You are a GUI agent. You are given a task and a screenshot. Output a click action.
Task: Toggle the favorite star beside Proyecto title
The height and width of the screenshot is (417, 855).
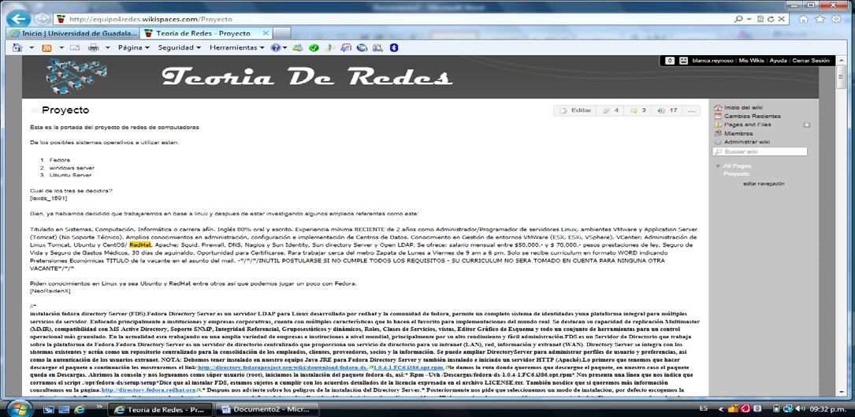(x=35, y=110)
